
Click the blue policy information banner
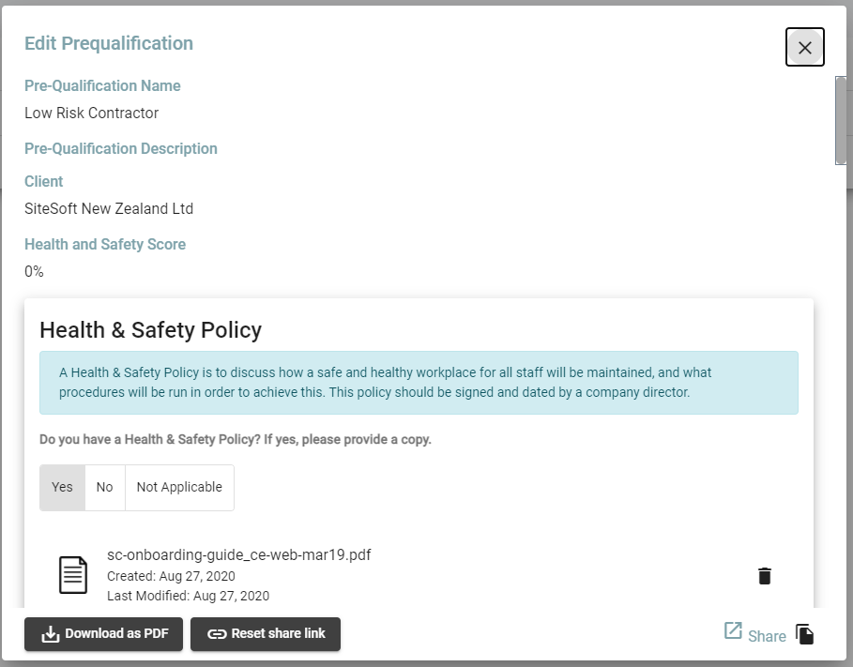pyautogui.click(x=419, y=383)
